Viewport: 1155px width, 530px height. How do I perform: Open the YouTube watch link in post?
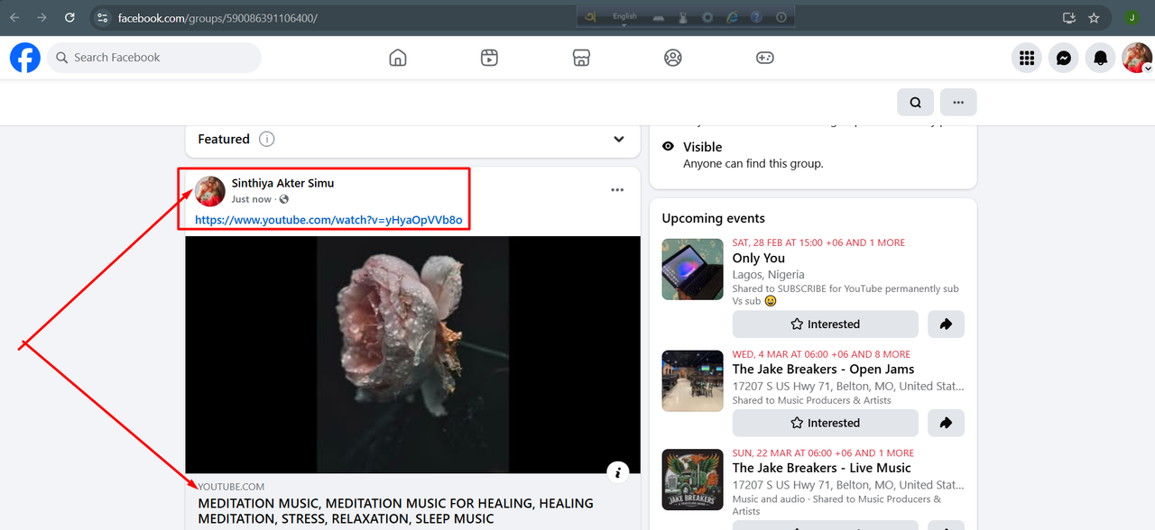pyautogui.click(x=328, y=220)
